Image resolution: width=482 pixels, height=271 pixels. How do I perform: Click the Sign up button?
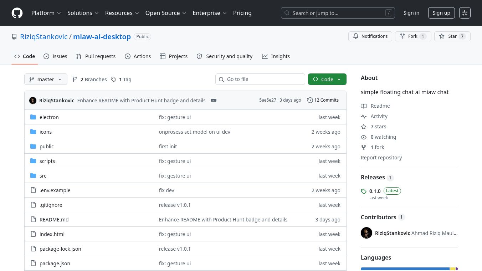click(x=441, y=13)
